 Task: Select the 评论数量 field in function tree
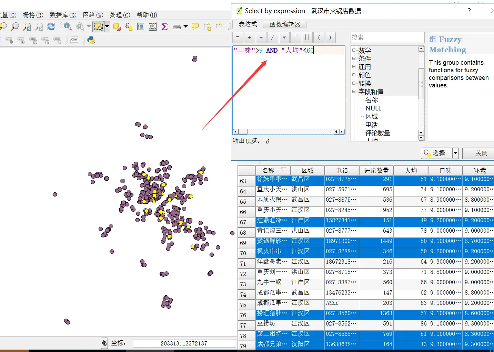click(x=378, y=133)
